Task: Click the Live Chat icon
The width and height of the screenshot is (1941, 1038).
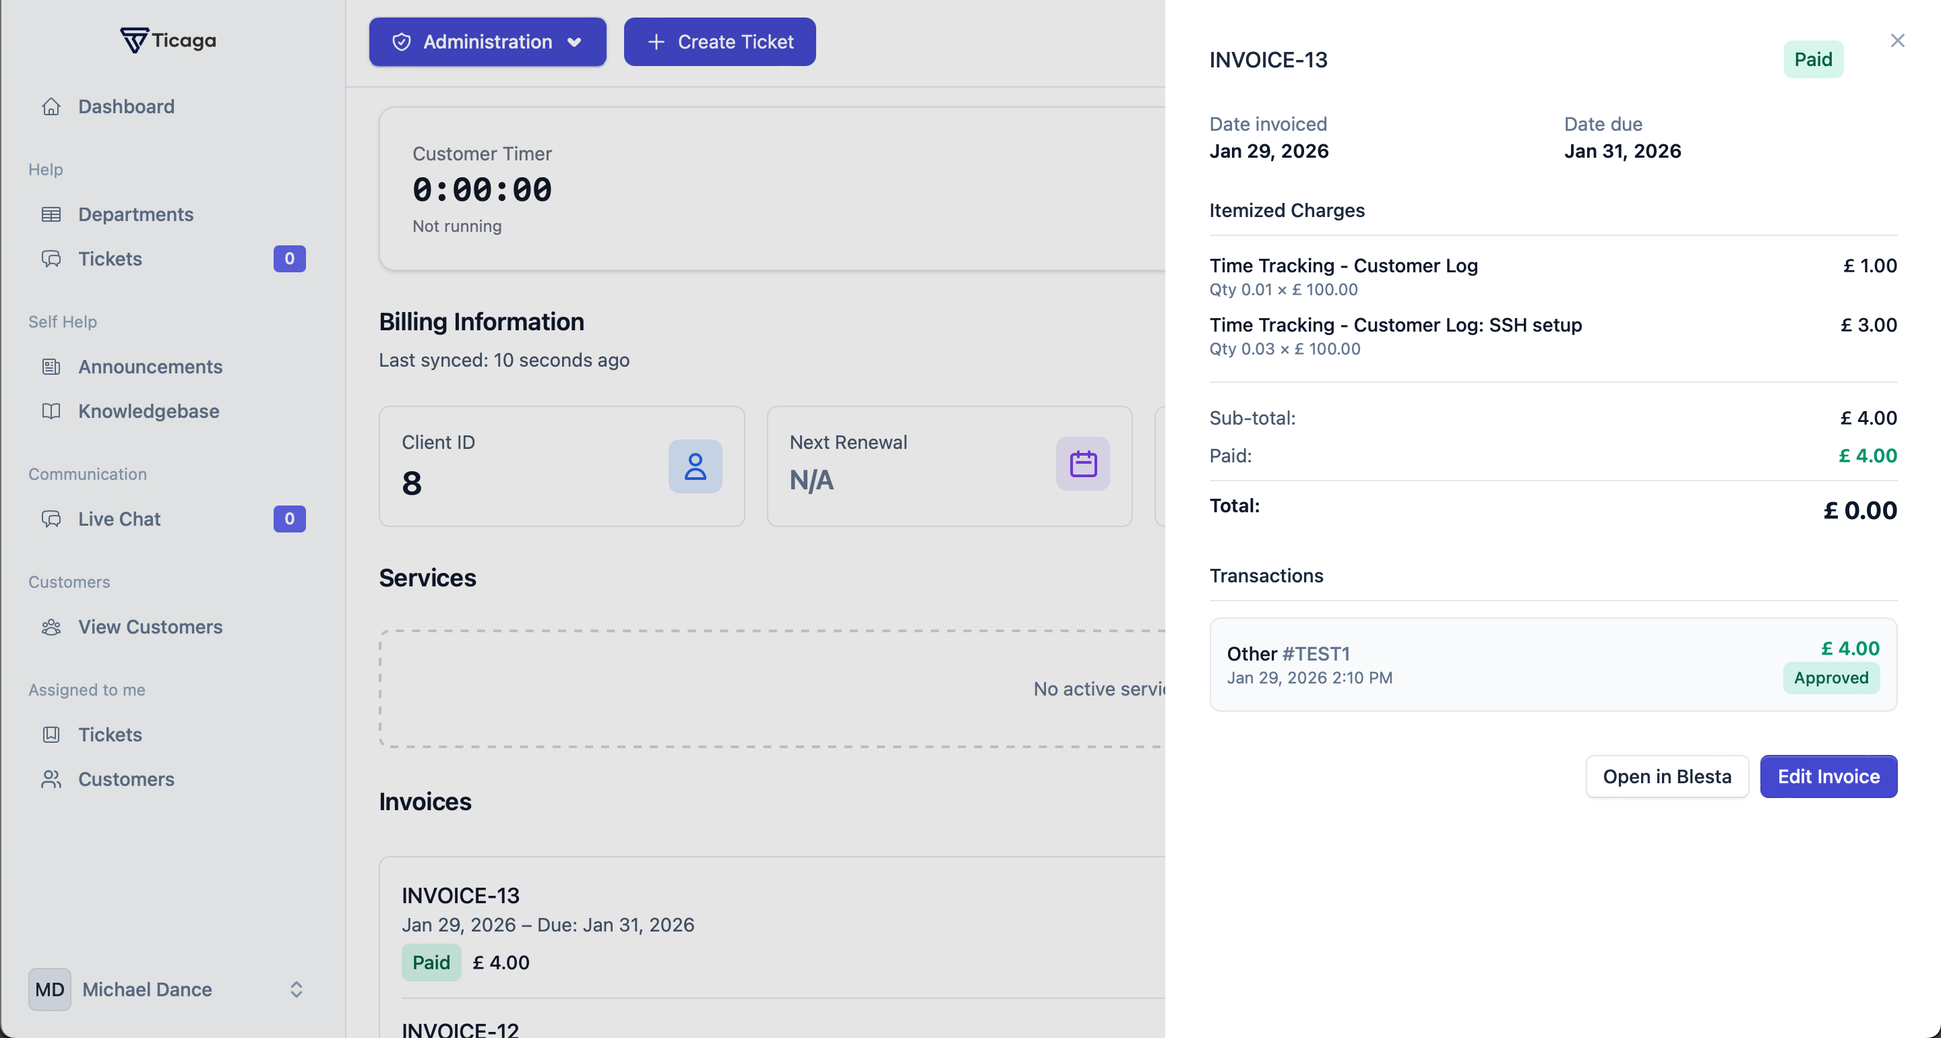Action: pos(51,518)
